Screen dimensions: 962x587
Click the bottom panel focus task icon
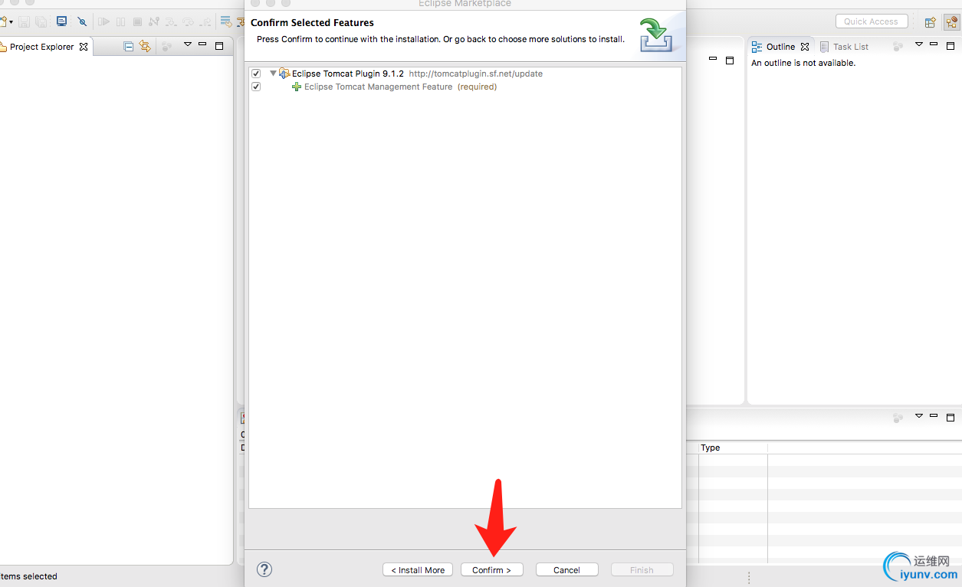click(898, 418)
